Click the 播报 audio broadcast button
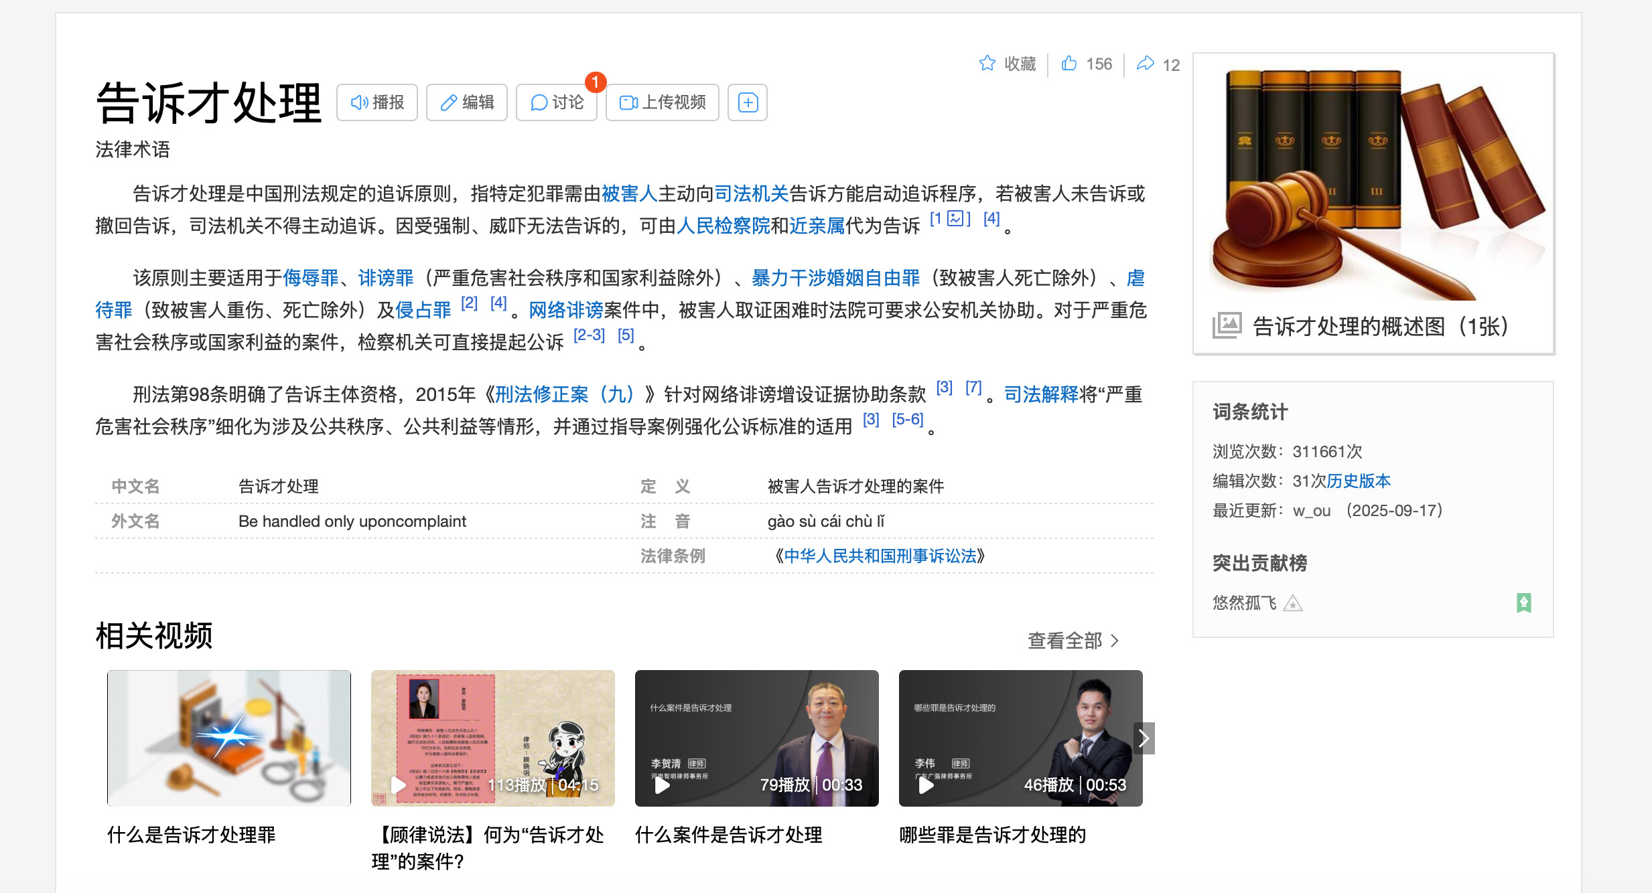The width and height of the screenshot is (1652, 893). click(377, 102)
